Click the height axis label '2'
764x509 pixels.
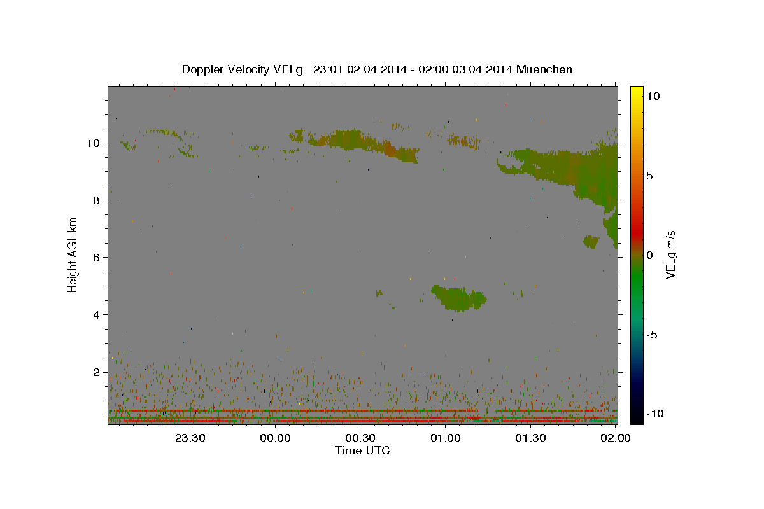tap(97, 372)
